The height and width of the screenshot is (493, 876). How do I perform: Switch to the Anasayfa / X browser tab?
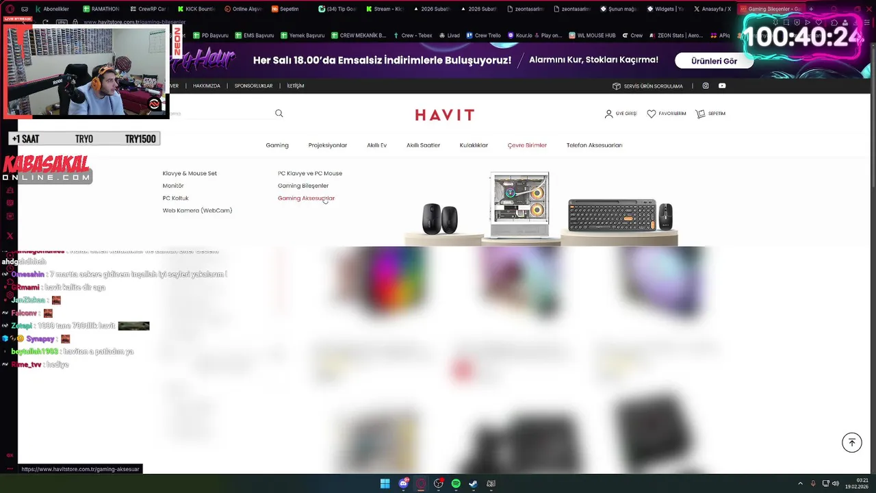[713, 9]
